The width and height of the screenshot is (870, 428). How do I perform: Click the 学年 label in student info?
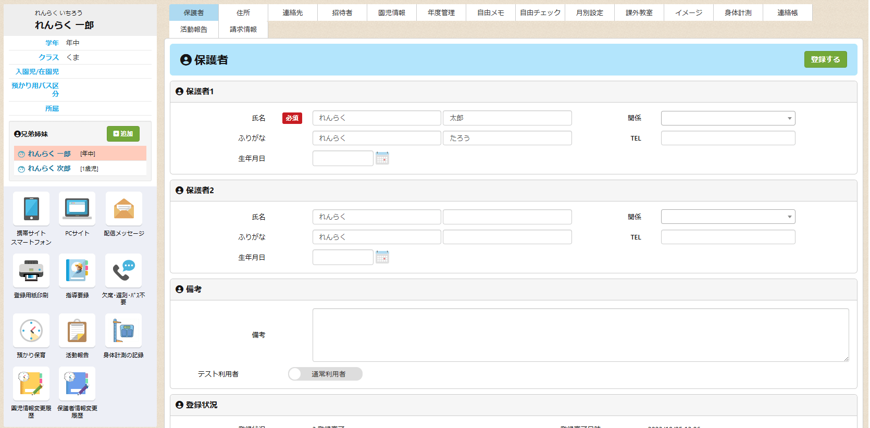52,43
